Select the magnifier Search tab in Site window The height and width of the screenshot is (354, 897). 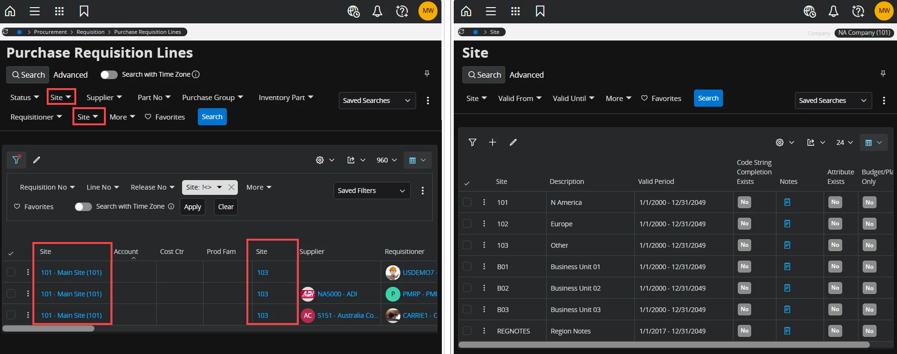click(484, 75)
